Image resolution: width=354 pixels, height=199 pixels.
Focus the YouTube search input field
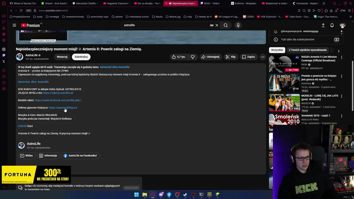click(x=166, y=25)
